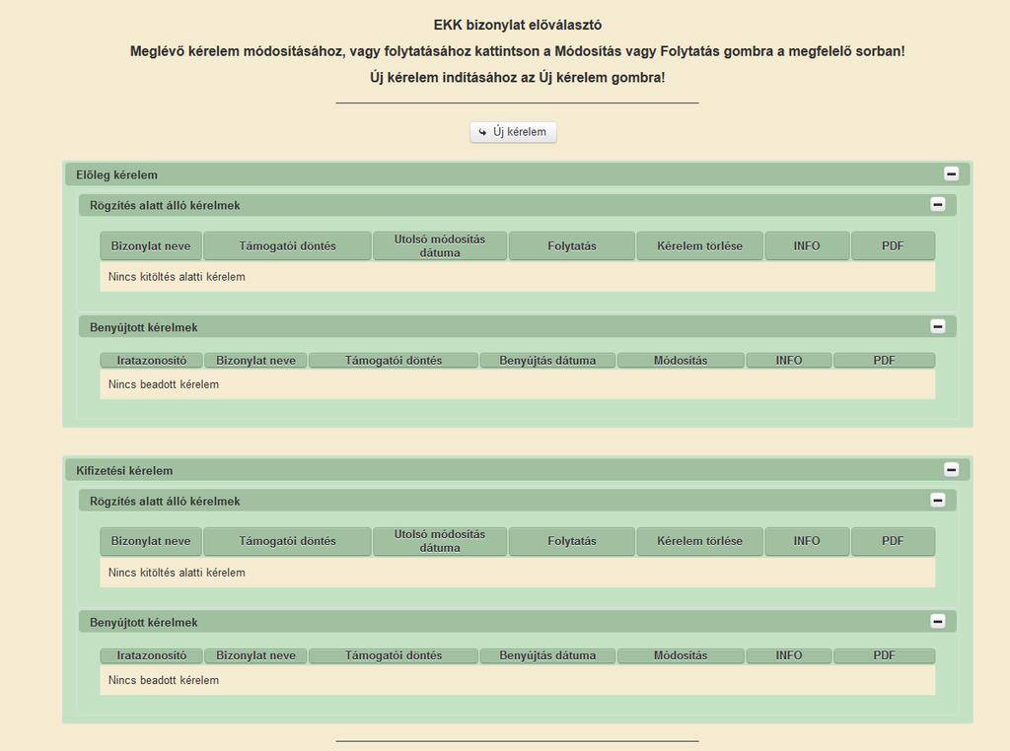Click Kérelem törlése header in Előleg section
The image size is (1010, 751).
pos(699,245)
